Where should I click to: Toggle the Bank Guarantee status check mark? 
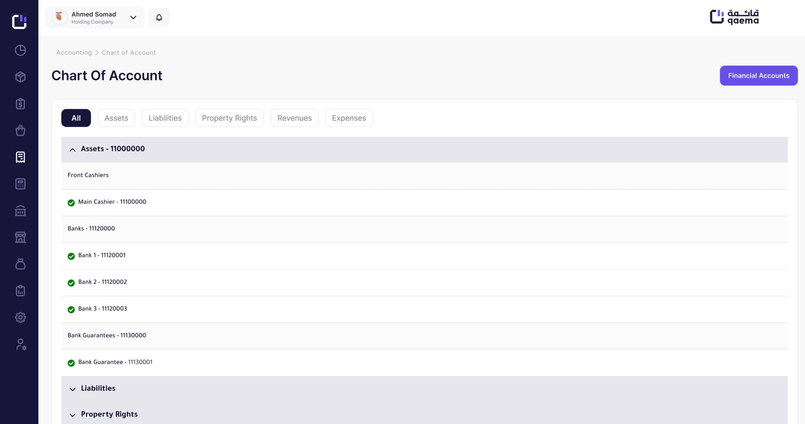pos(71,363)
